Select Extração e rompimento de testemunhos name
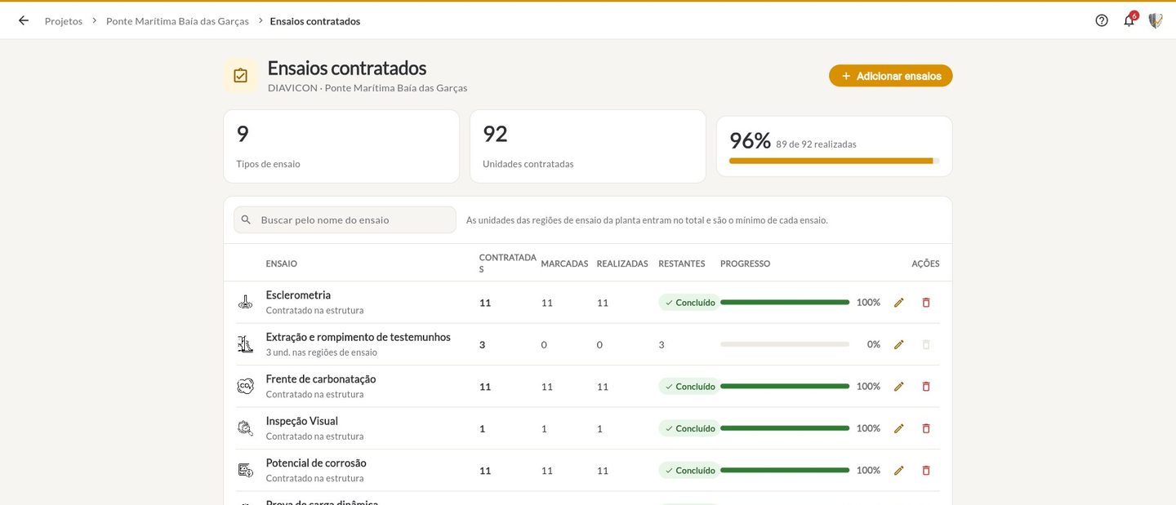The image size is (1176, 505). (359, 337)
